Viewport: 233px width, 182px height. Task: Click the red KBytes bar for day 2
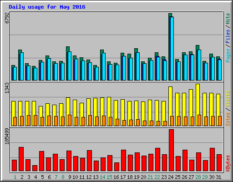pos(21,159)
